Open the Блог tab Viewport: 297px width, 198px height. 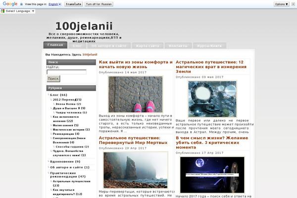tap(77, 46)
